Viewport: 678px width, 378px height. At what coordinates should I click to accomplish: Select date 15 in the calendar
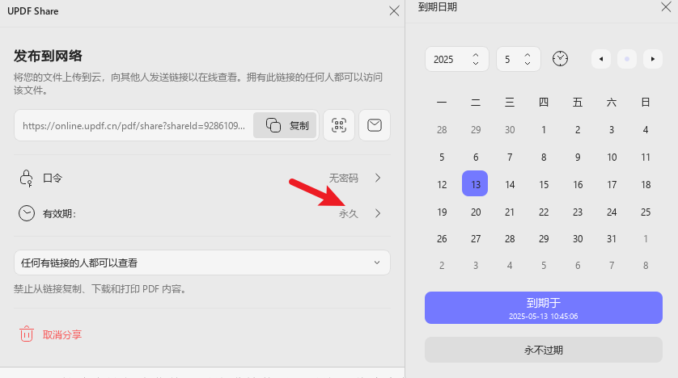tap(544, 185)
